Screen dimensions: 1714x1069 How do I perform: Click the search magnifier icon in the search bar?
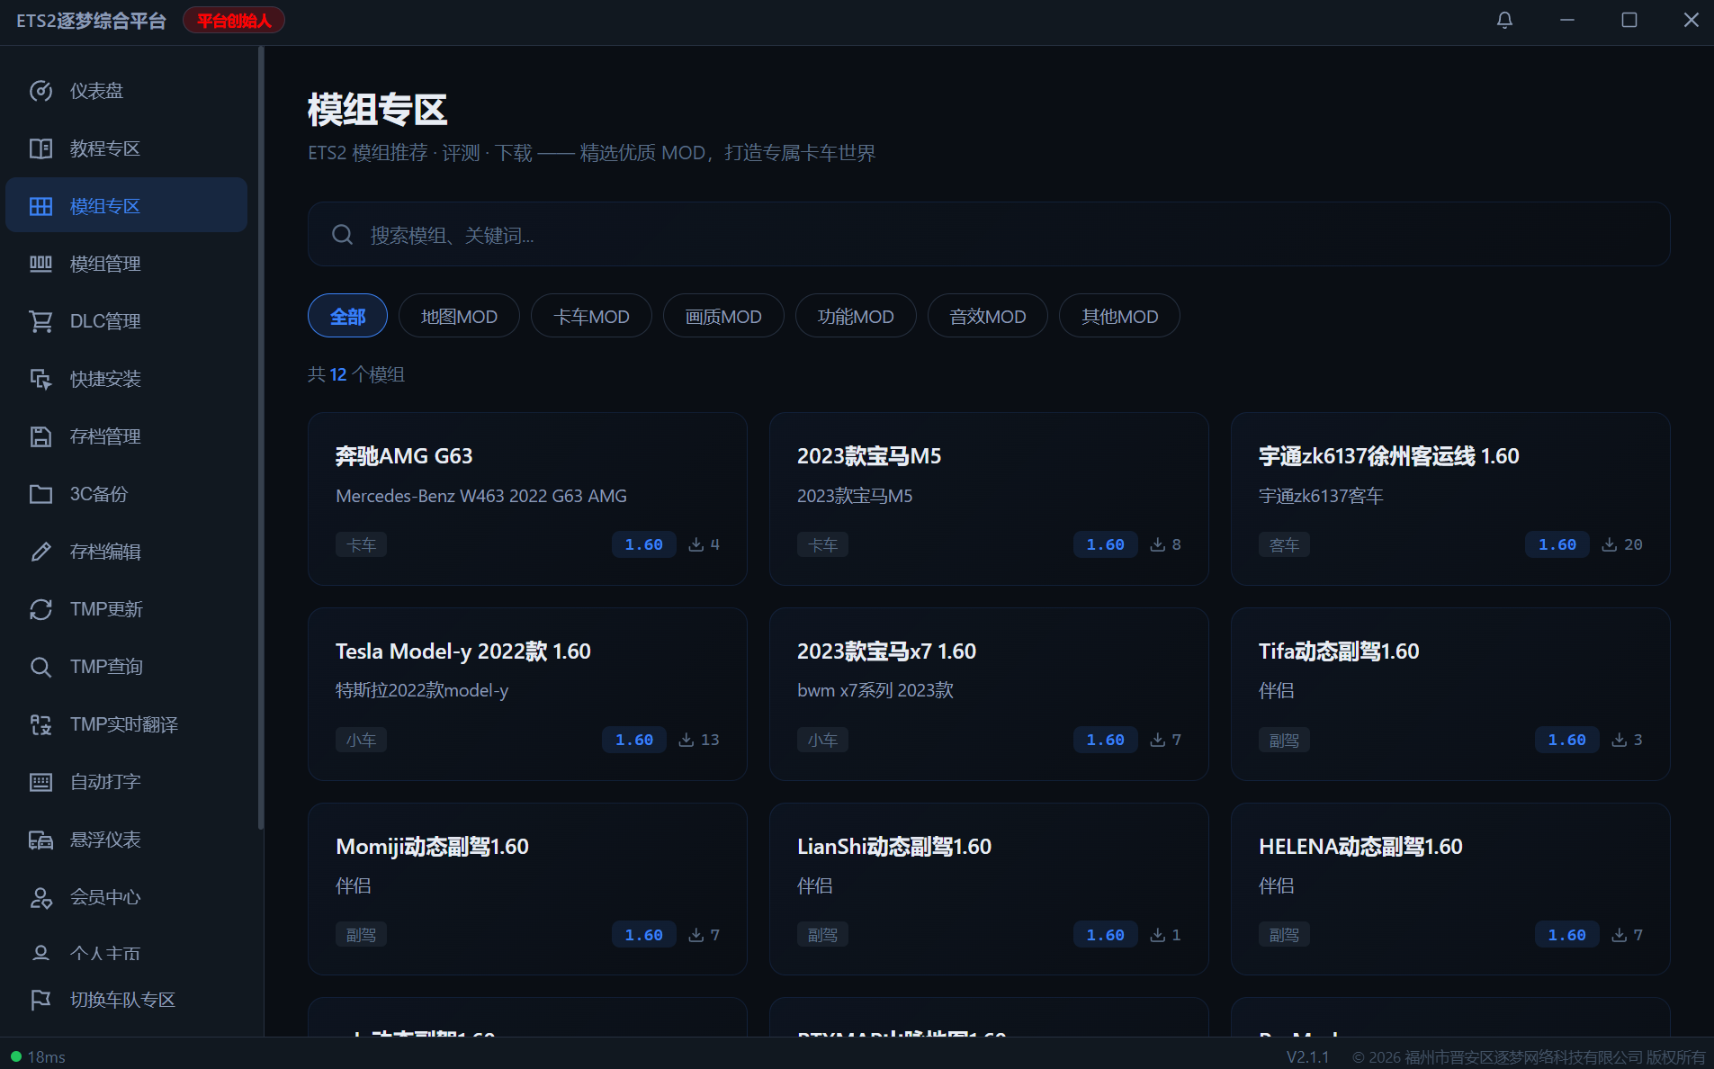coord(342,235)
